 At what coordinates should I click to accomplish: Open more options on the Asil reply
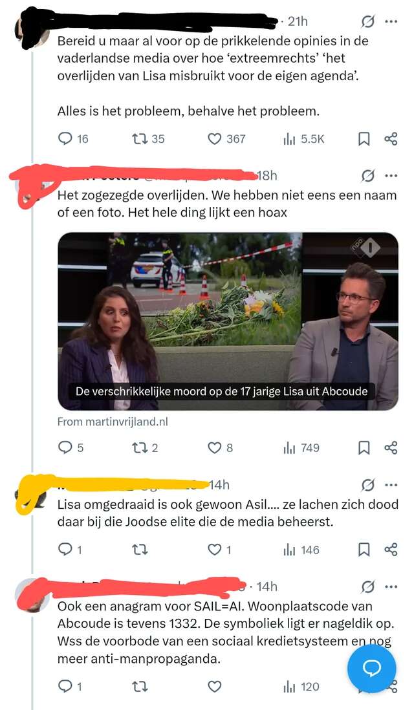point(391,485)
